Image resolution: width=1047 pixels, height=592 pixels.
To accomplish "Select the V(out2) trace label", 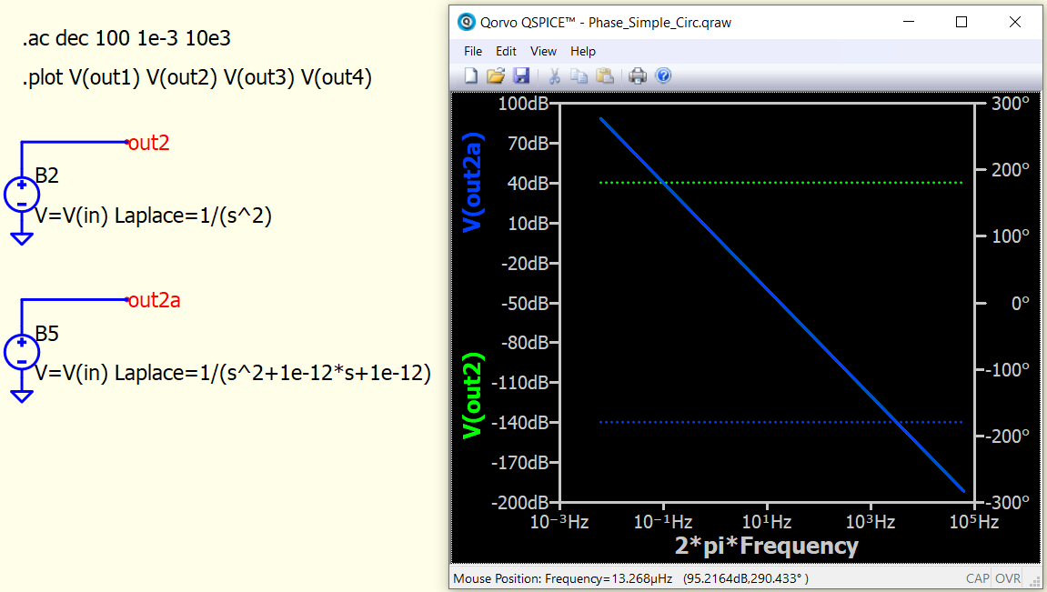I will coord(473,395).
